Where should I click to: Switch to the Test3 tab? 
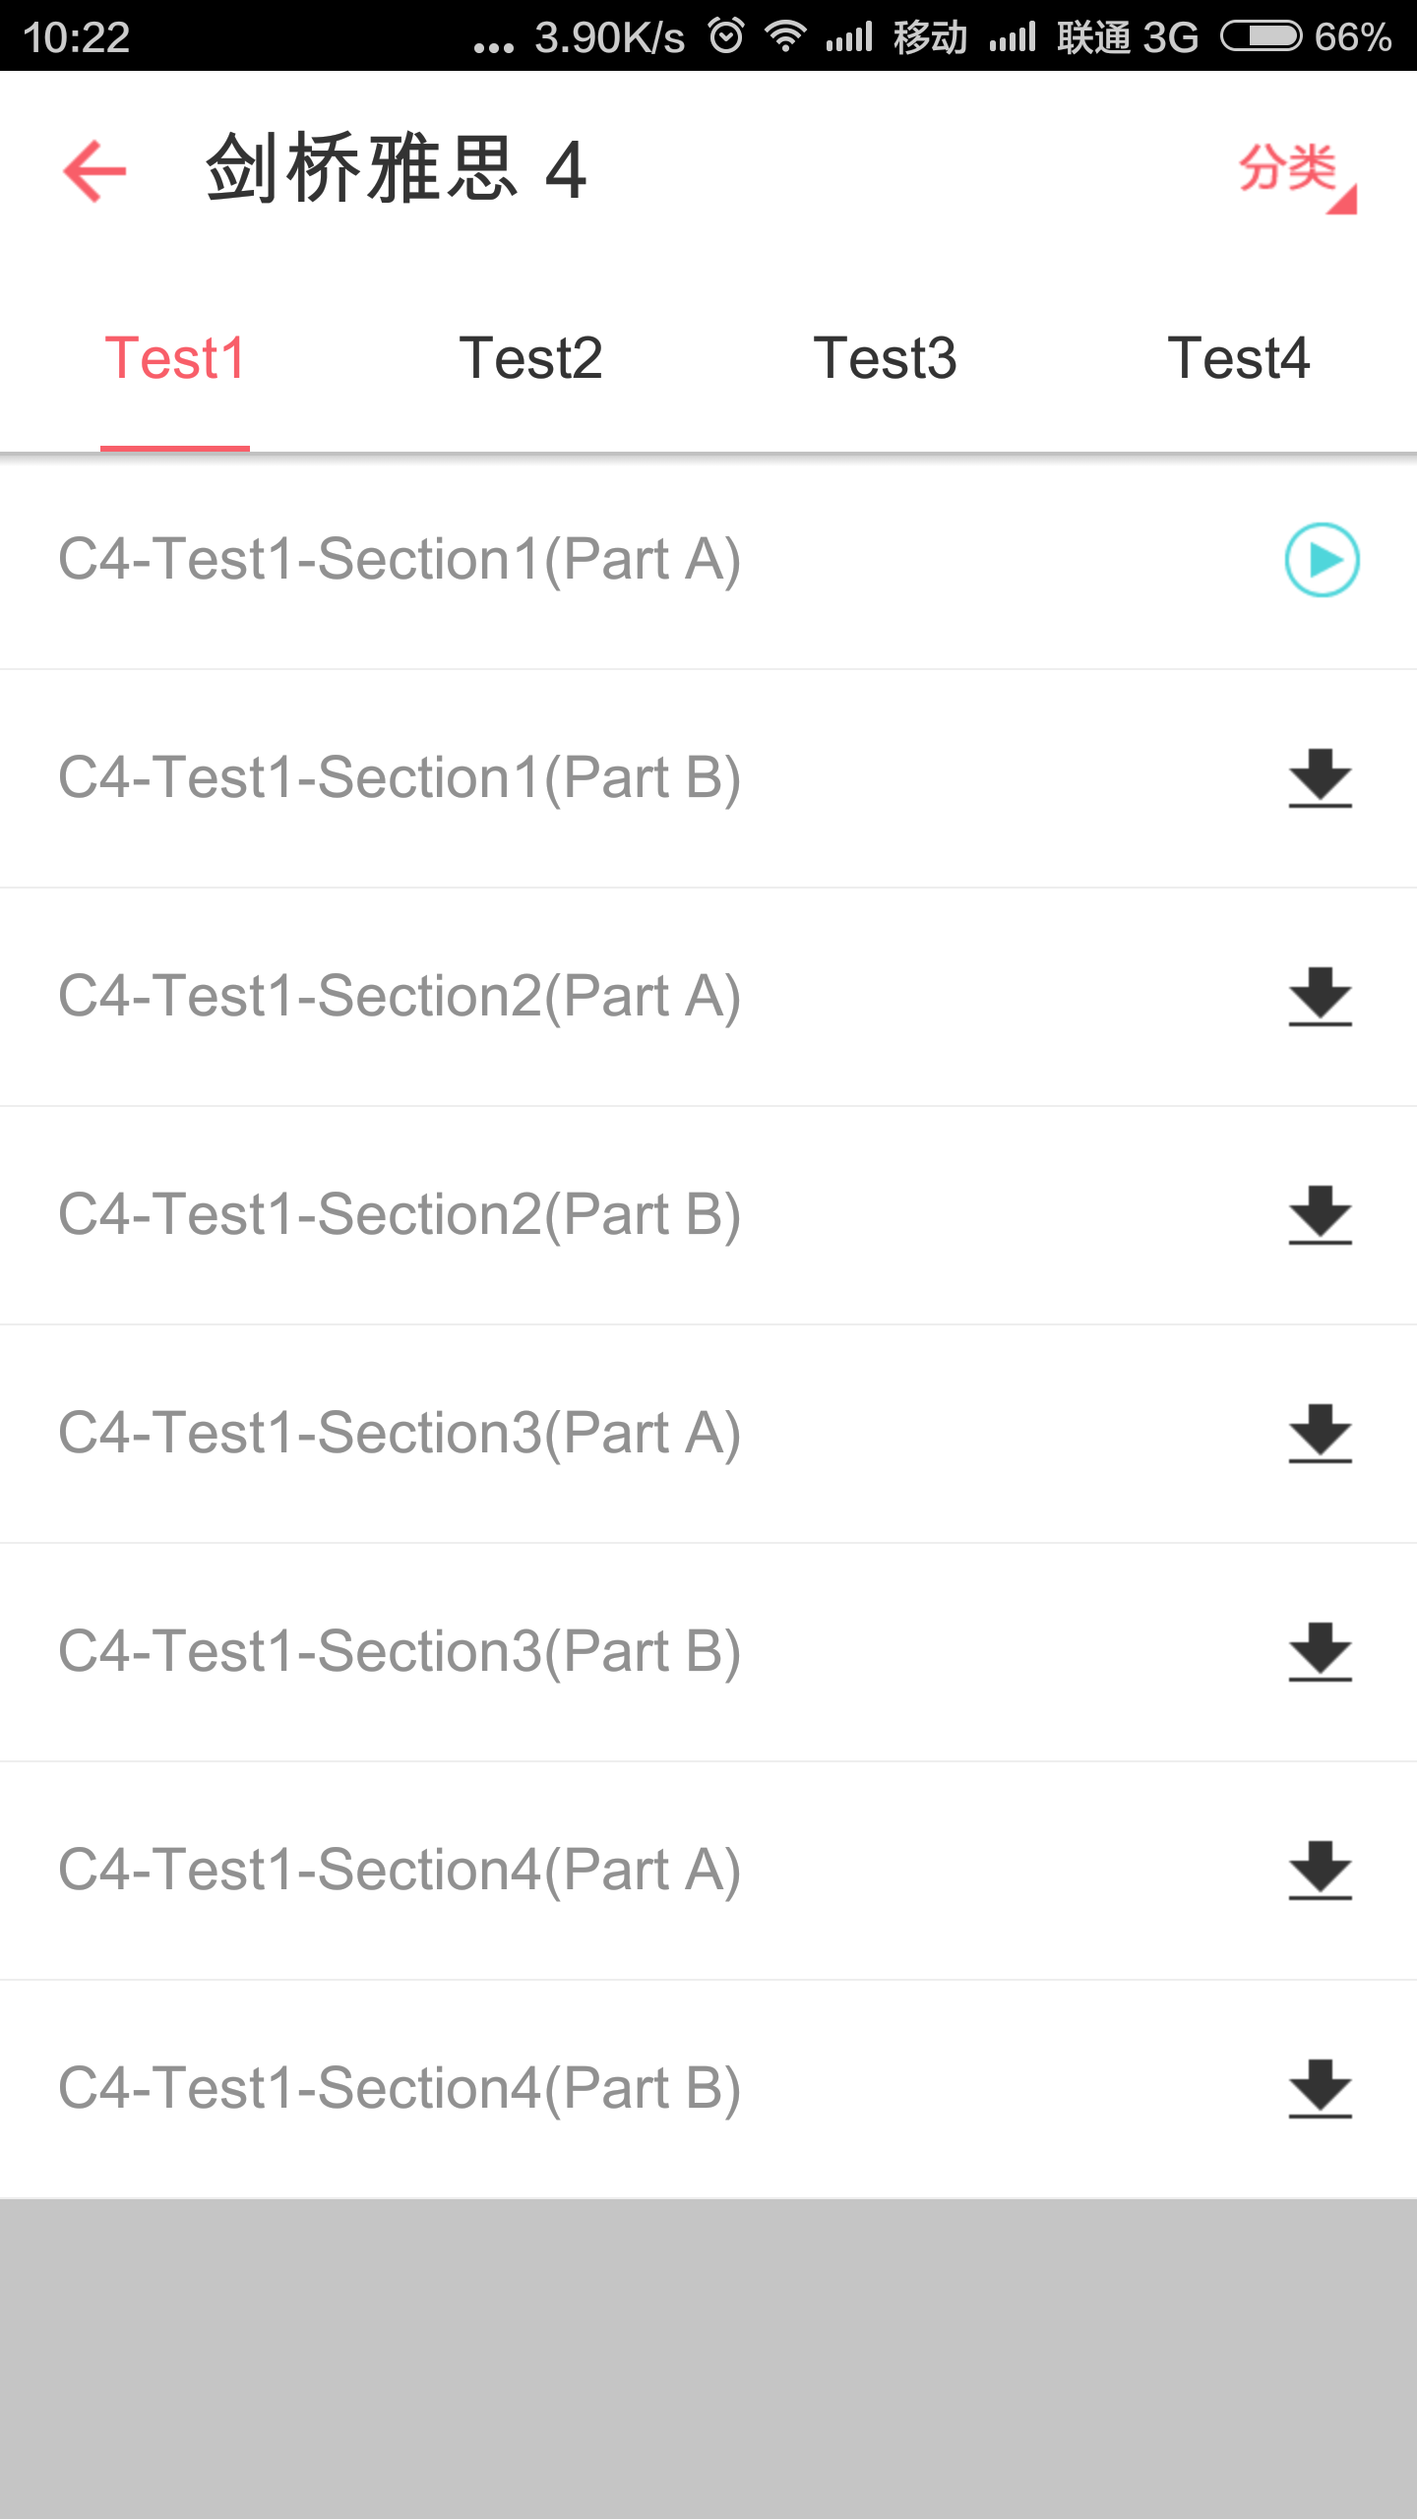click(885, 358)
